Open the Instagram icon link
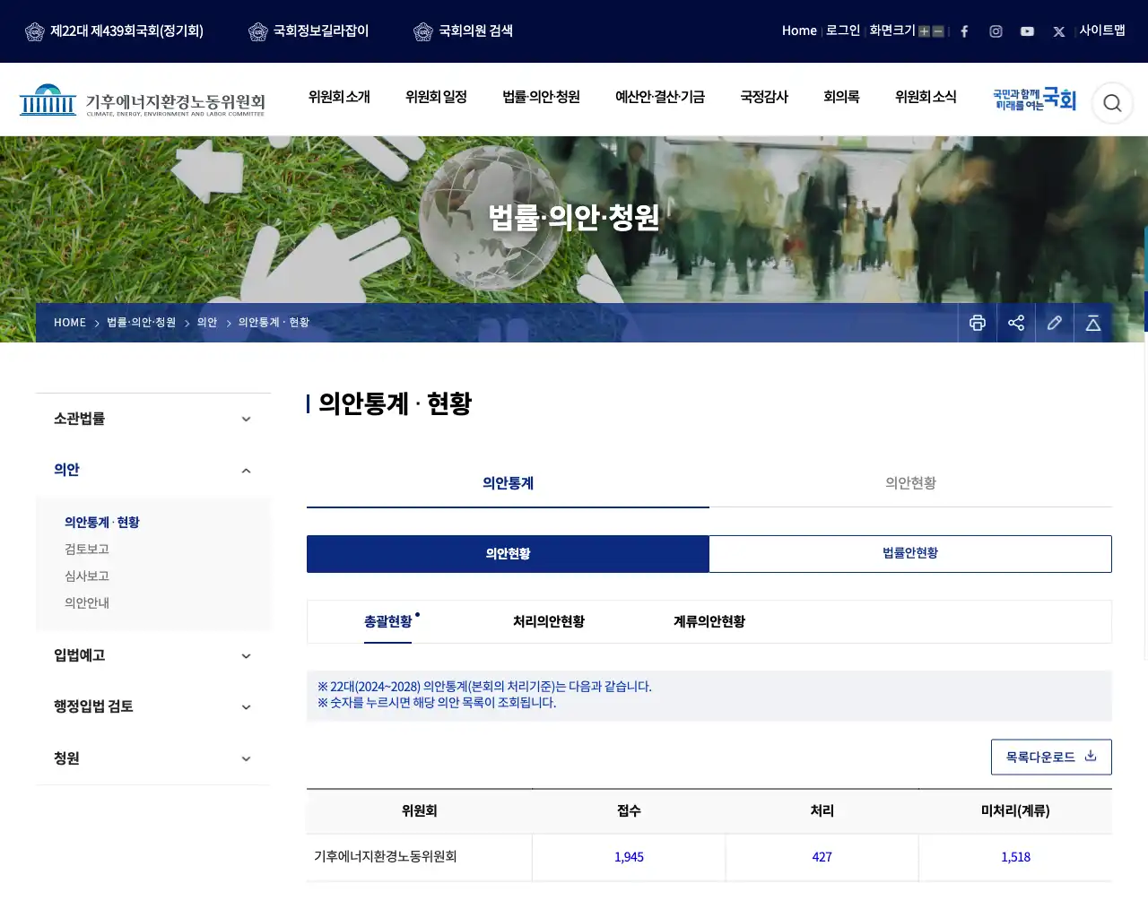The image size is (1148, 918). coord(996,31)
